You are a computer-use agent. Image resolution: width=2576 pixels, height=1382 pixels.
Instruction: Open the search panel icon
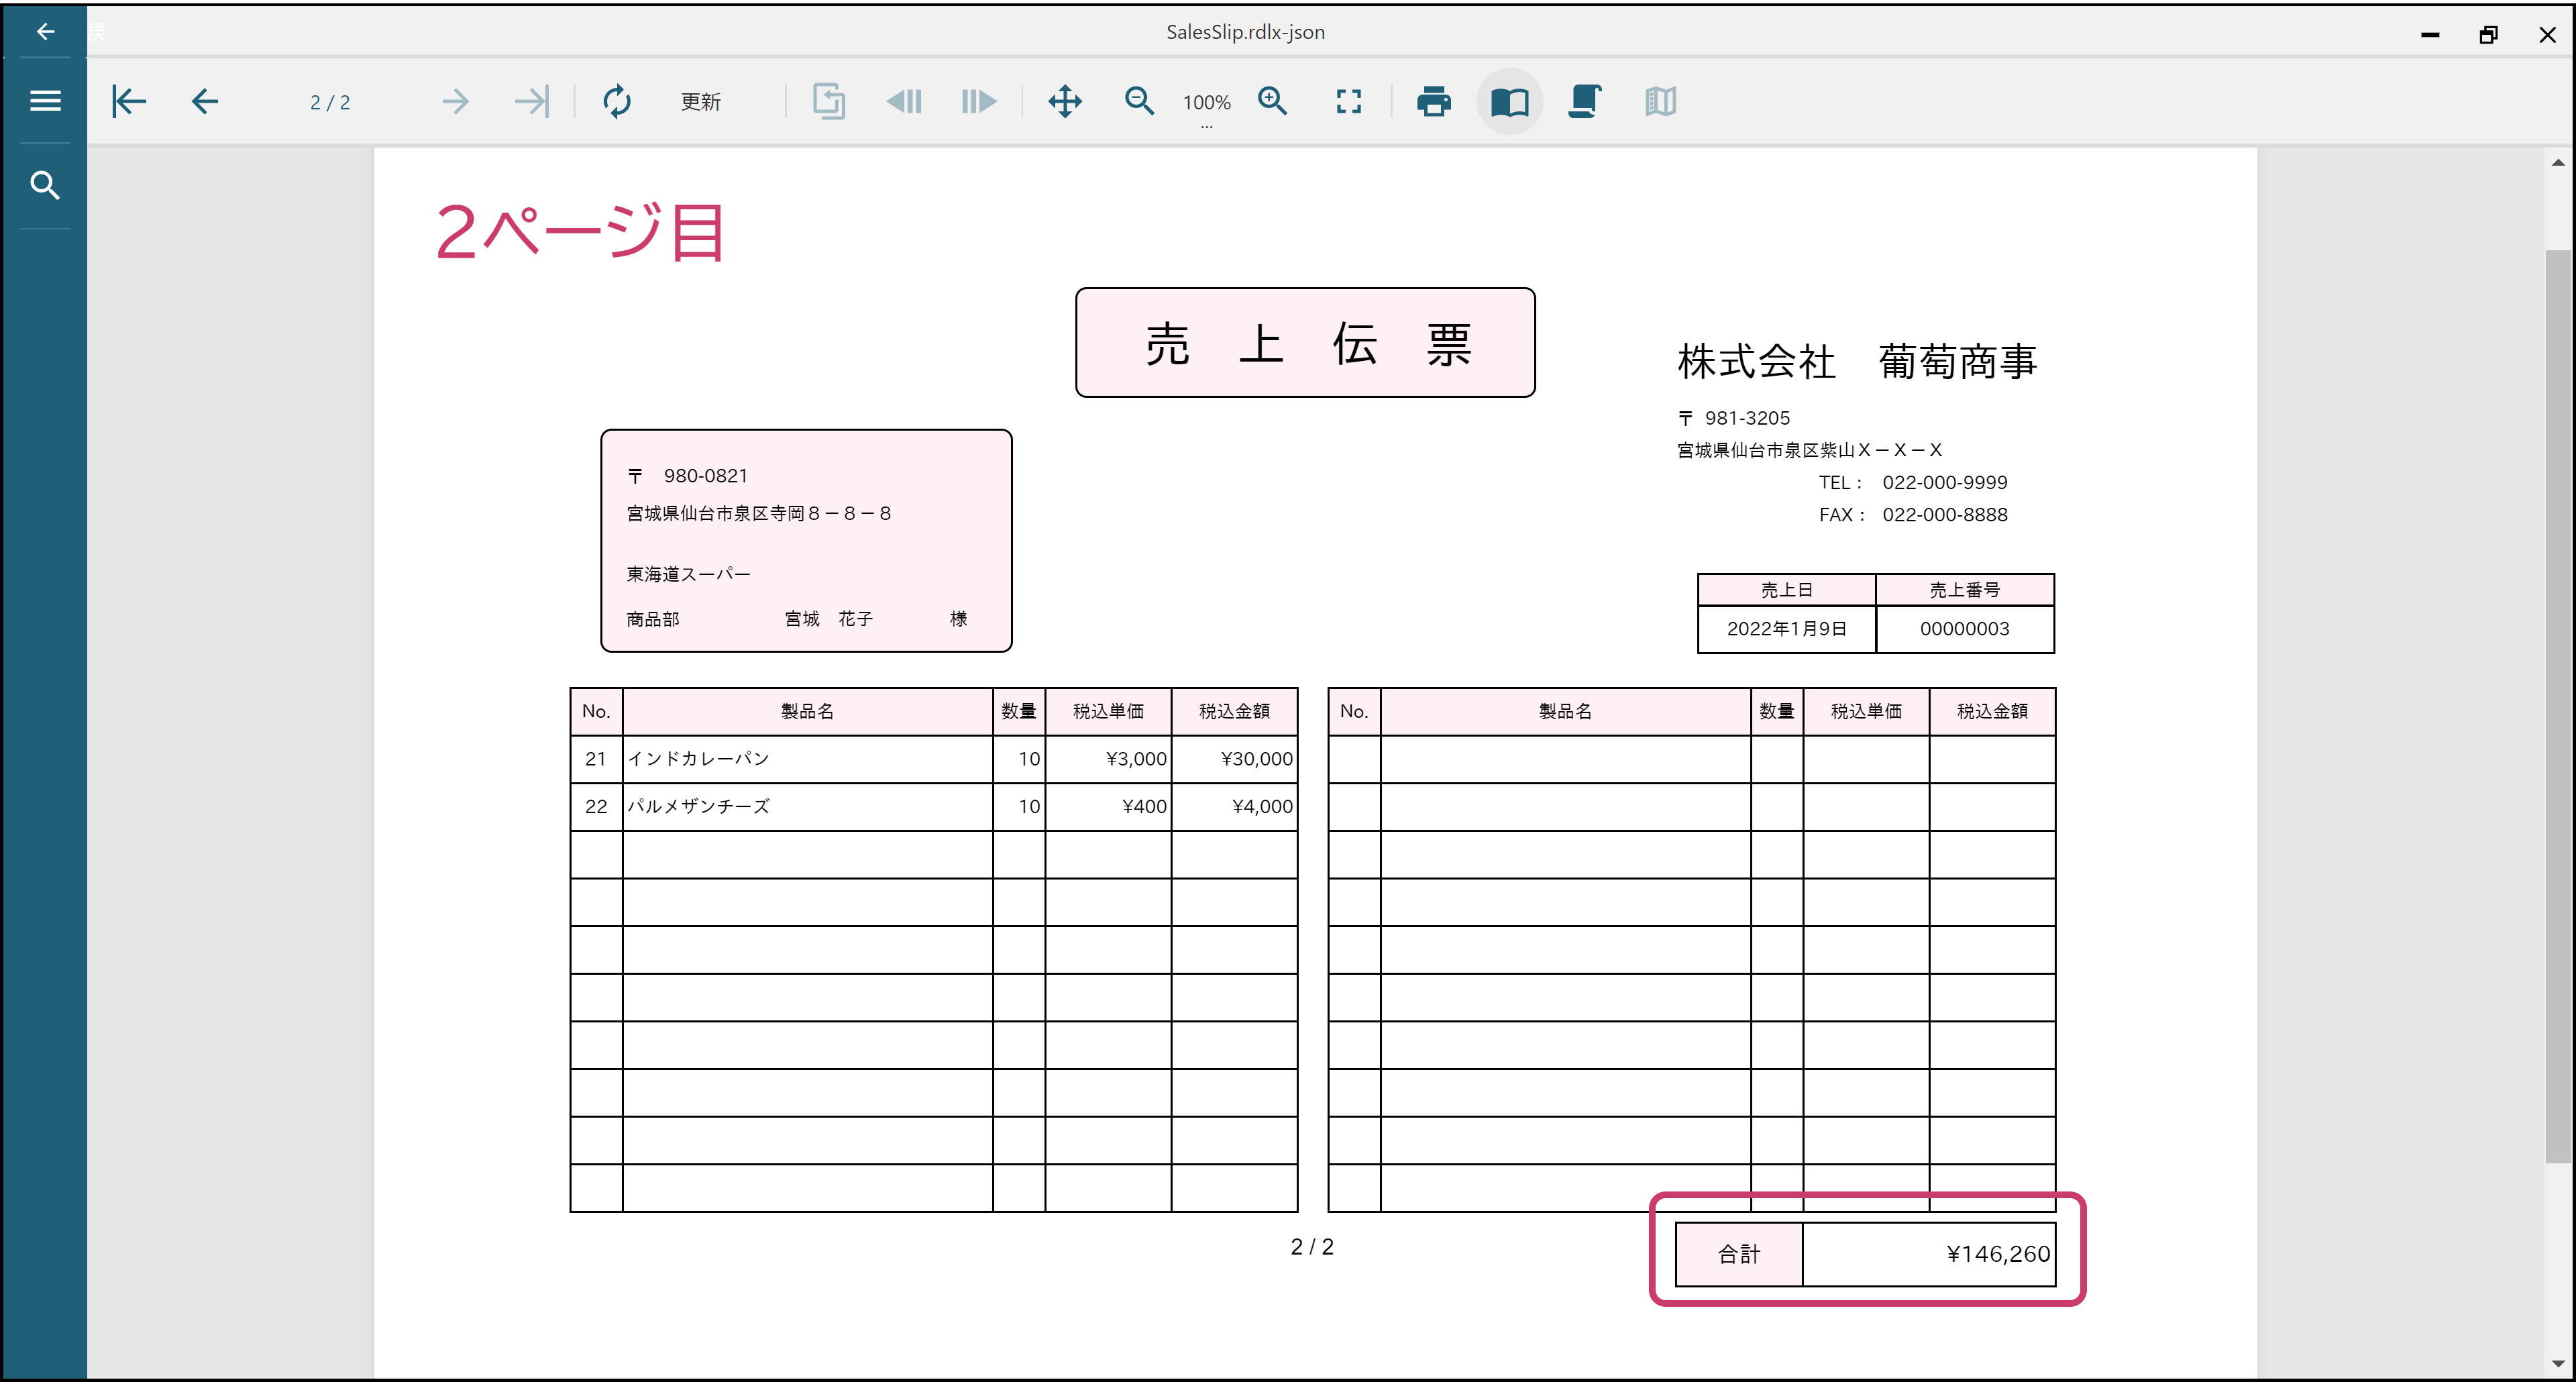(45, 185)
